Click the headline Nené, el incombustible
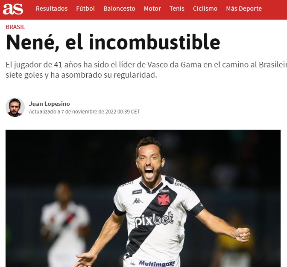Image resolution: width=287 pixels, height=267 pixels. (113, 42)
